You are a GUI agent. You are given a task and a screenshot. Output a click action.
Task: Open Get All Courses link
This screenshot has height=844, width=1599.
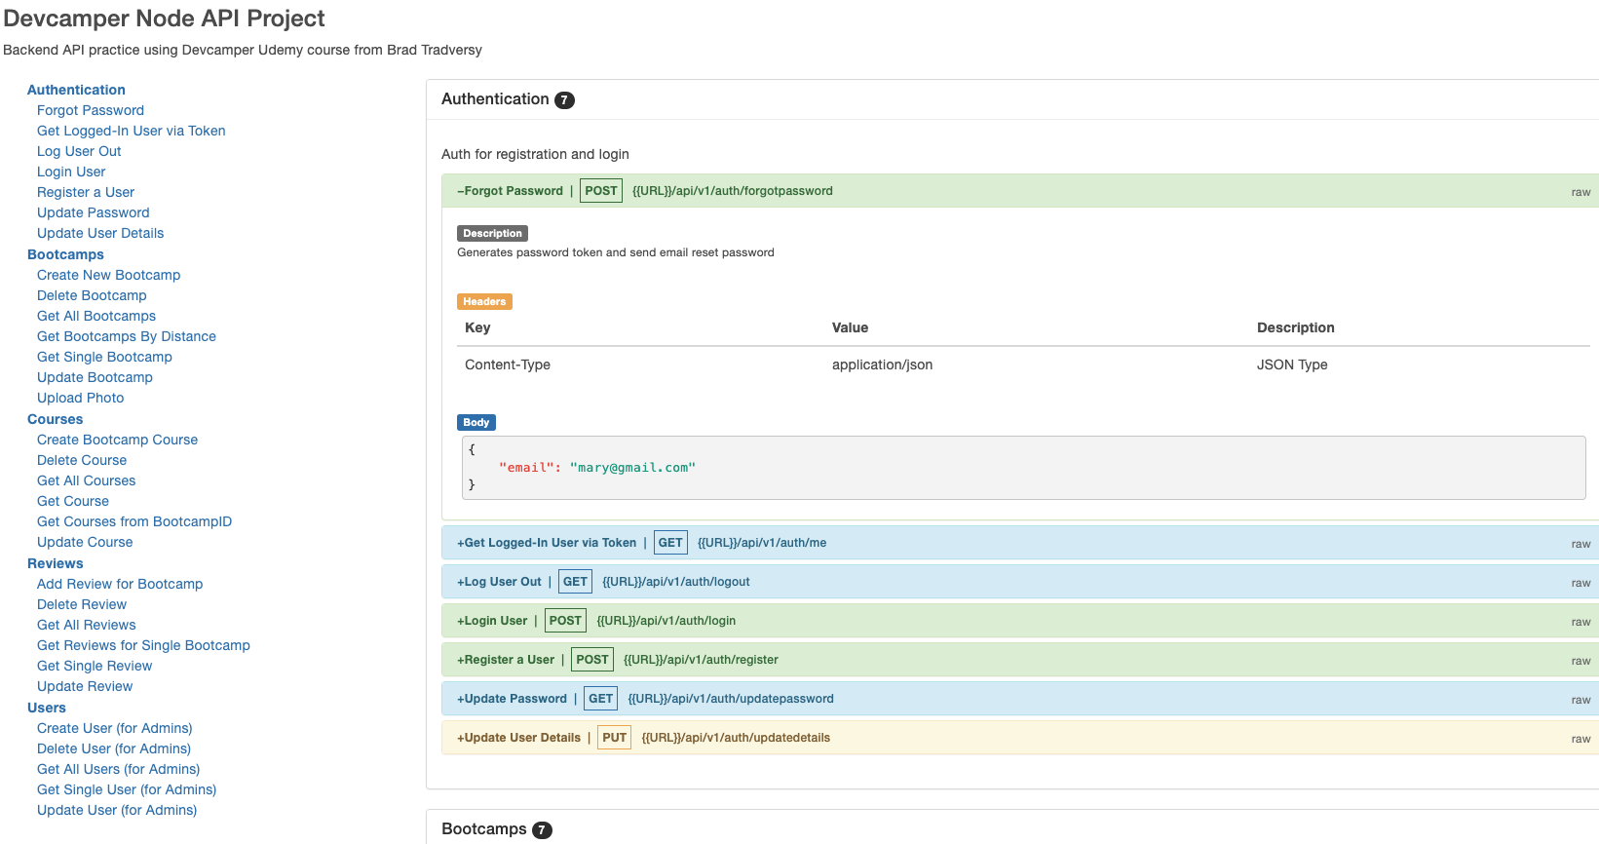(x=87, y=480)
